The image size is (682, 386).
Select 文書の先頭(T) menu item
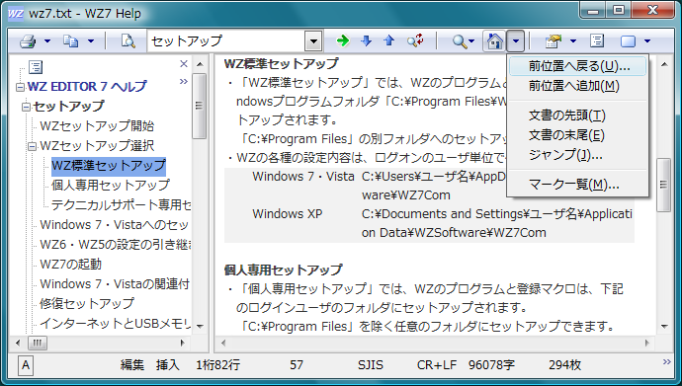(x=577, y=116)
